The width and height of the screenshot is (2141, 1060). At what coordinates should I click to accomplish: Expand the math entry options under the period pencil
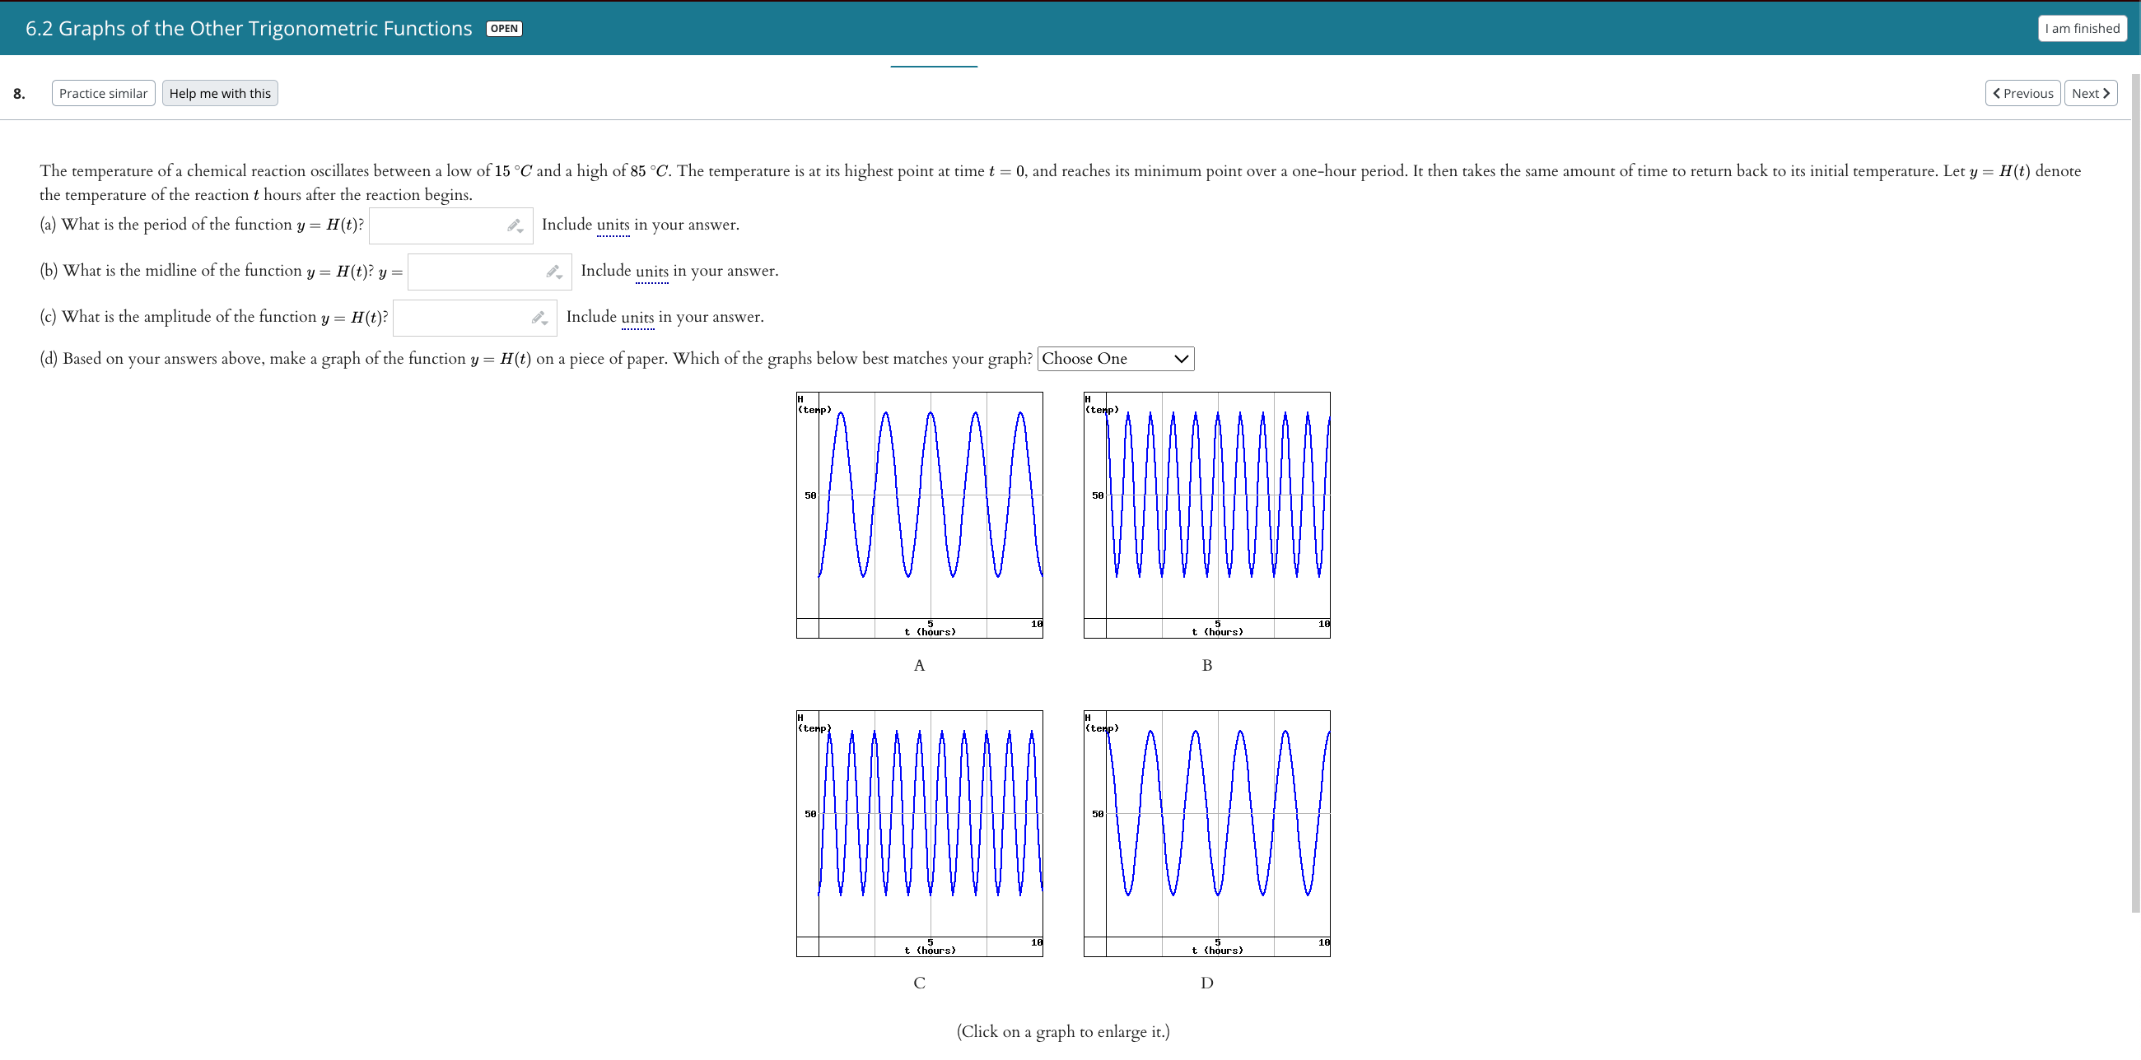[520, 230]
